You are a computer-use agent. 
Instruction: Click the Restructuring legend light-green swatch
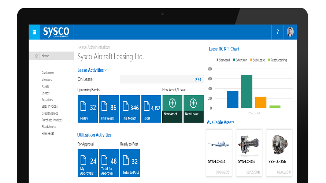coord(269,60)
